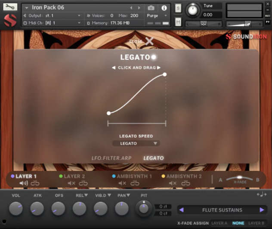Assign X-Fade to Layer B
This screenshot has height=229, width=272.
pos(257,223)
